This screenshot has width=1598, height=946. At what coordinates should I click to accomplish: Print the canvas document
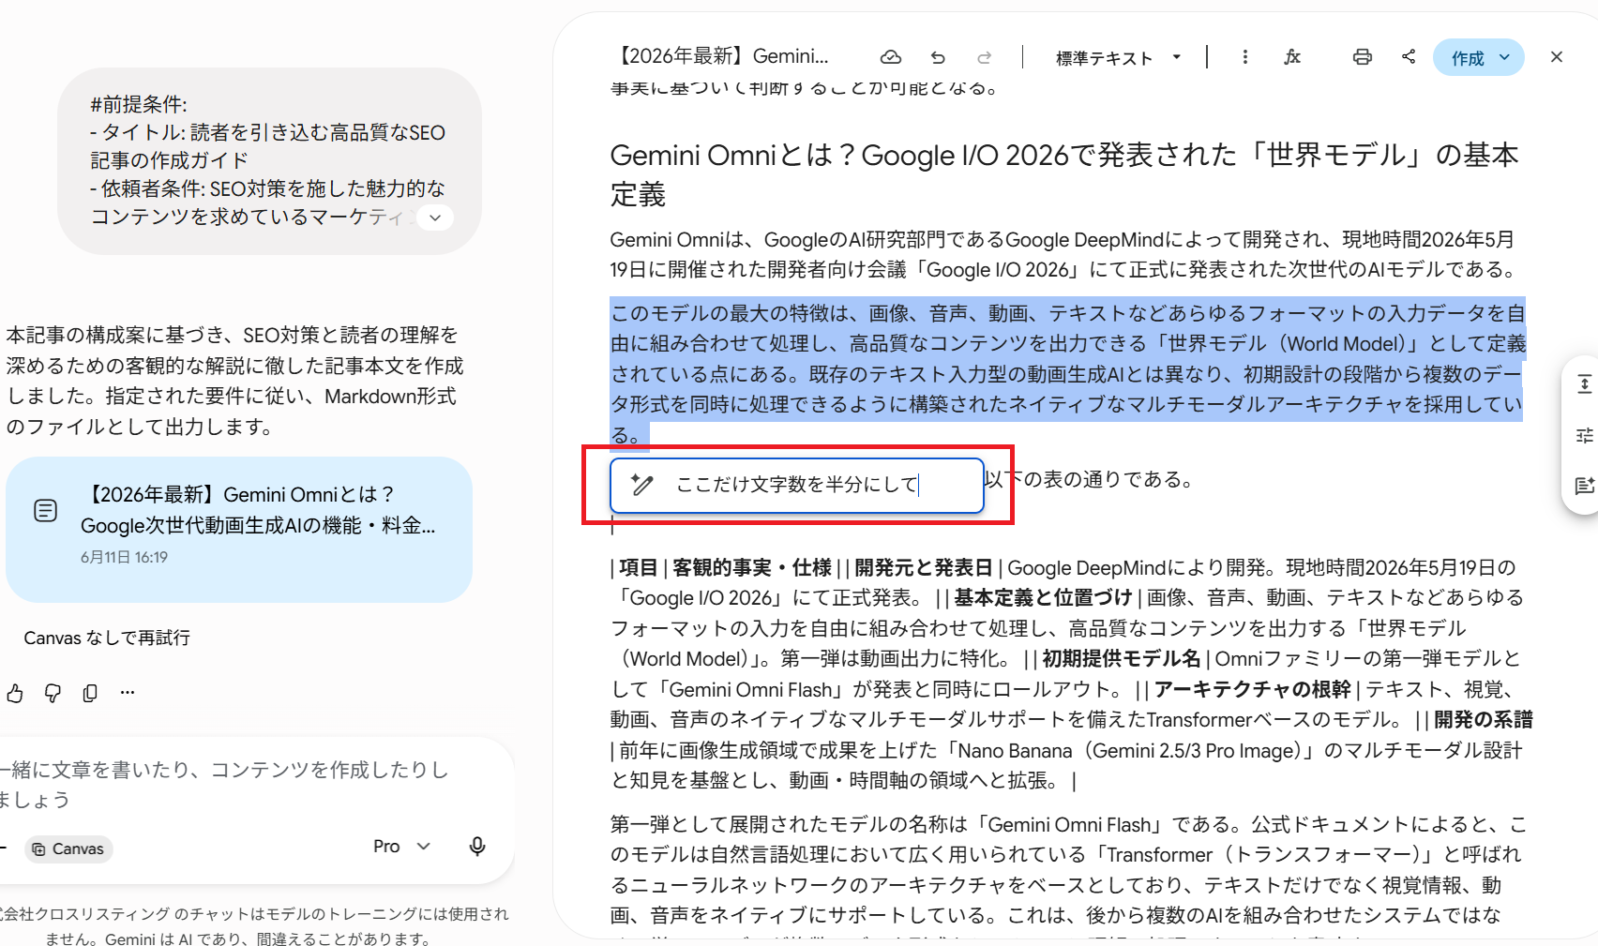pyautogui.click(x=1362, y=57)
